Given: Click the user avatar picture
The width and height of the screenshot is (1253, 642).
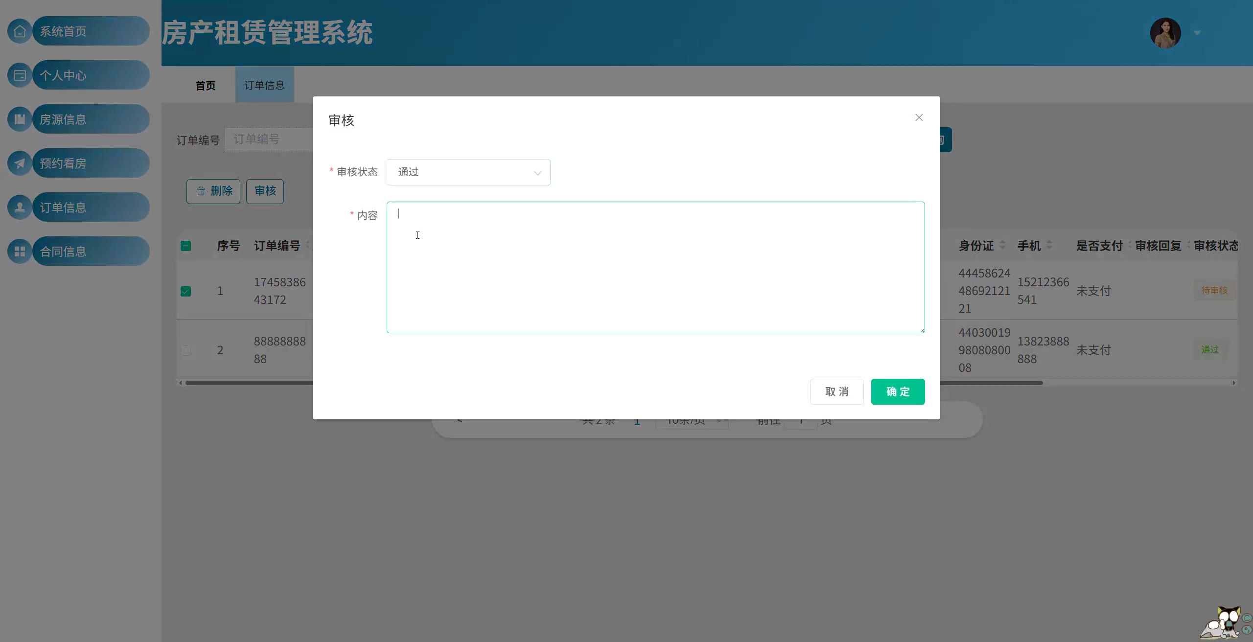Looking at the screenshot, I should coord(1165,33).
